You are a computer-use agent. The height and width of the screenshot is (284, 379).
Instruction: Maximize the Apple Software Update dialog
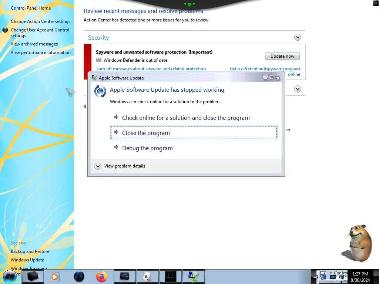(272, 78)
